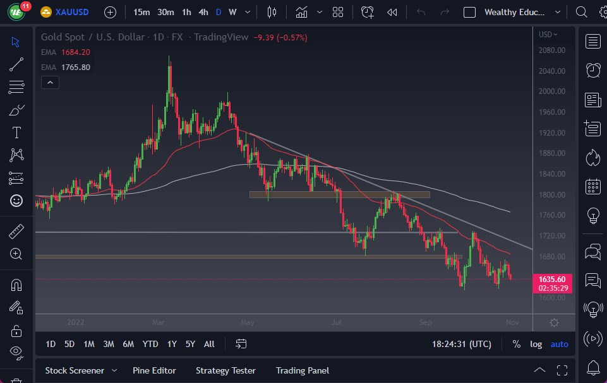Viewport: 607px width, 383px height.
Task: Switch to the Pine Editor tab
Action: tap(154, 370)
